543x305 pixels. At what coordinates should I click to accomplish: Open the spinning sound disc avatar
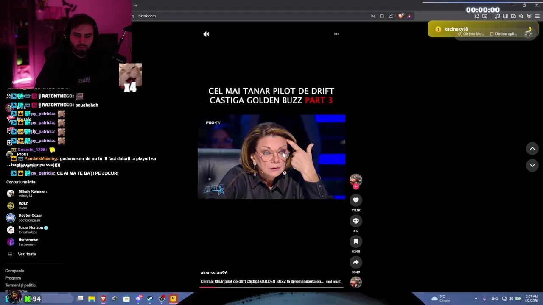tap(356, 282)
